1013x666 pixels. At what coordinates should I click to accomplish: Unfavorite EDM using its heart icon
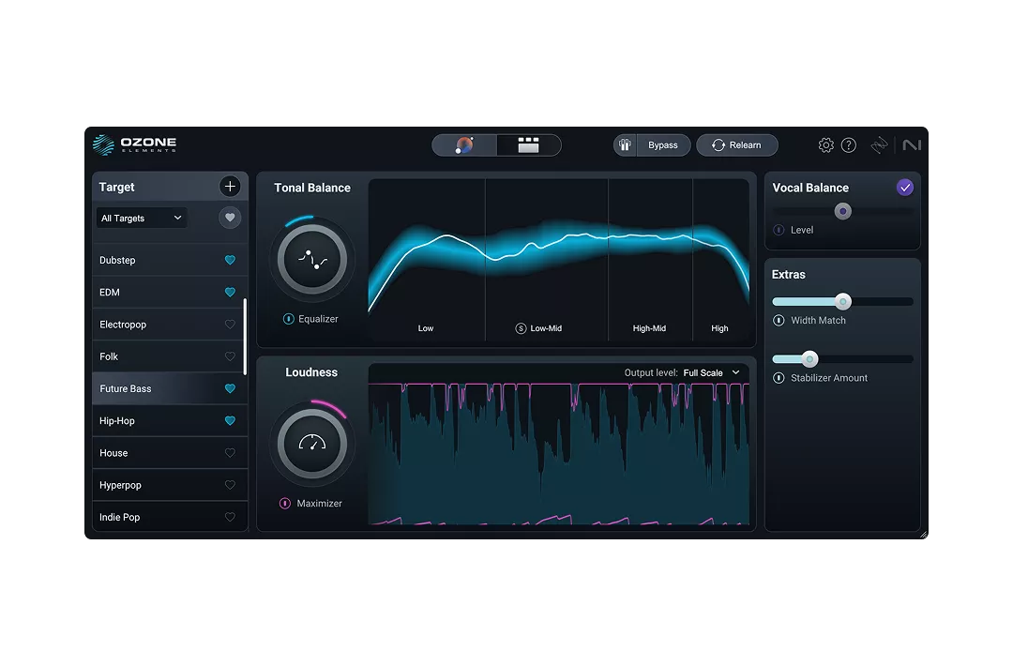click(230, 292)
